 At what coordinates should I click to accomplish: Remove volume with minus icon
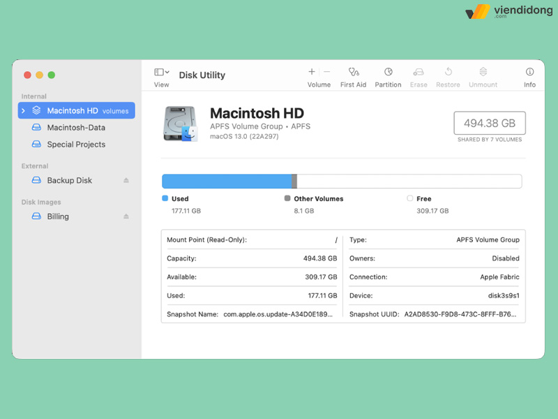pos(326,72)
